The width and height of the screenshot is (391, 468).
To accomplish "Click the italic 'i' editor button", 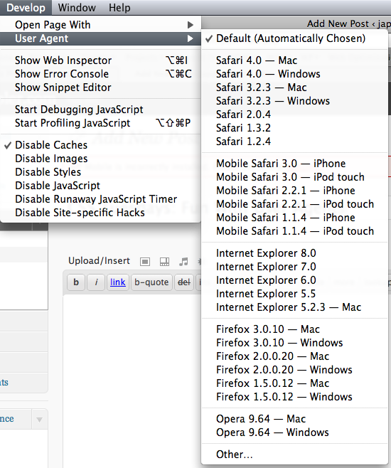I will click(x=96, y=282).
